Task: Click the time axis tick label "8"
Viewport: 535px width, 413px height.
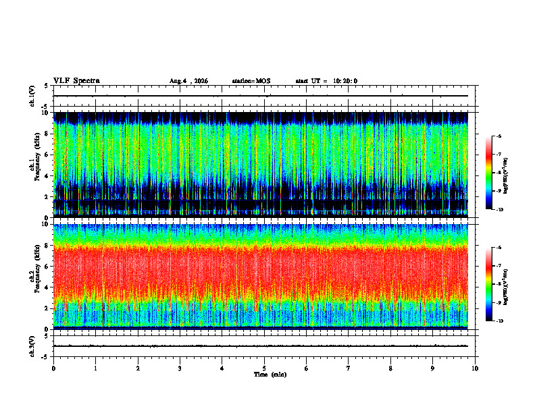Action: (390, 368)
